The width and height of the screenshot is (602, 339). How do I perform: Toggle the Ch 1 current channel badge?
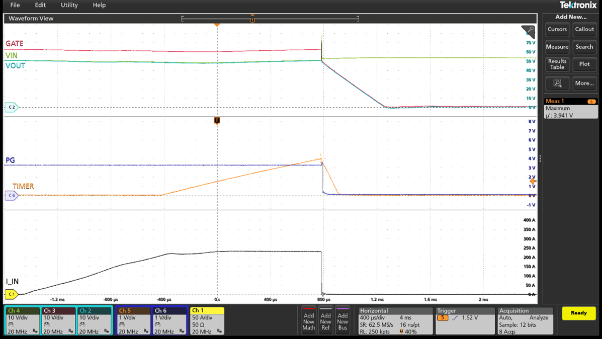click(x=207, y=320)
